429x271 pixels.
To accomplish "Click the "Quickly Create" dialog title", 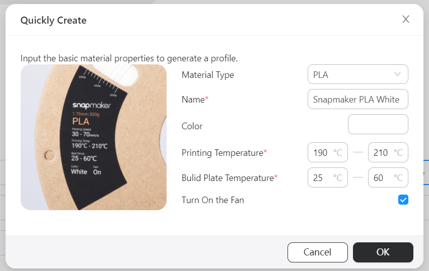I will point(53,21).
